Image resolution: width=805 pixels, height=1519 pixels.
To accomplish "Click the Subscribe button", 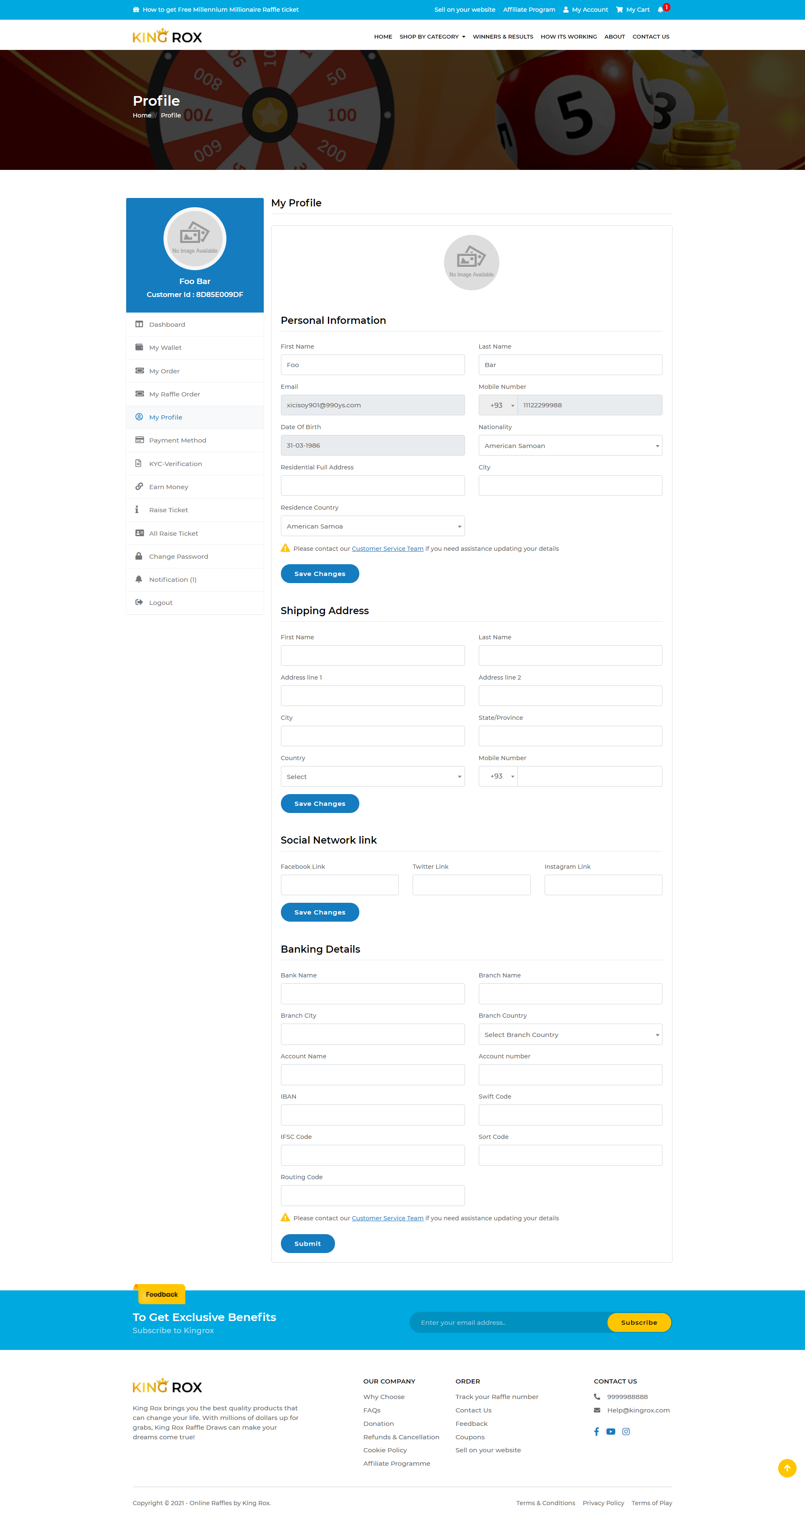I will coord(639,1323).
